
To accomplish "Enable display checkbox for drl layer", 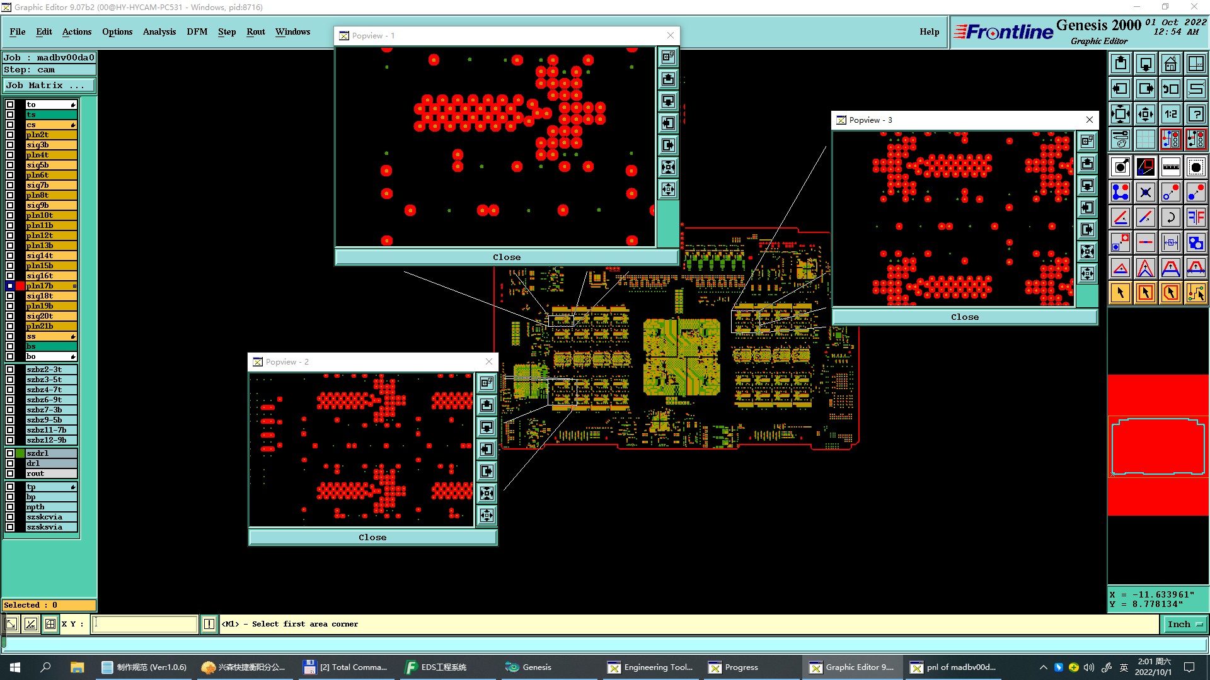I will click(x=10, y=463).
